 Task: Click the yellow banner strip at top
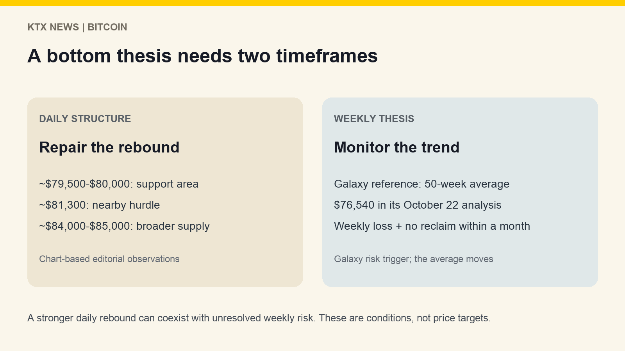[x=312, y=3]
